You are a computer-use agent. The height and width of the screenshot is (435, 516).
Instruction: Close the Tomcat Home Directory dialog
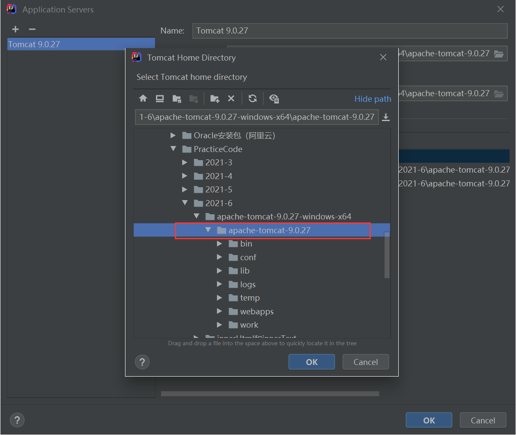pos(383,57)
